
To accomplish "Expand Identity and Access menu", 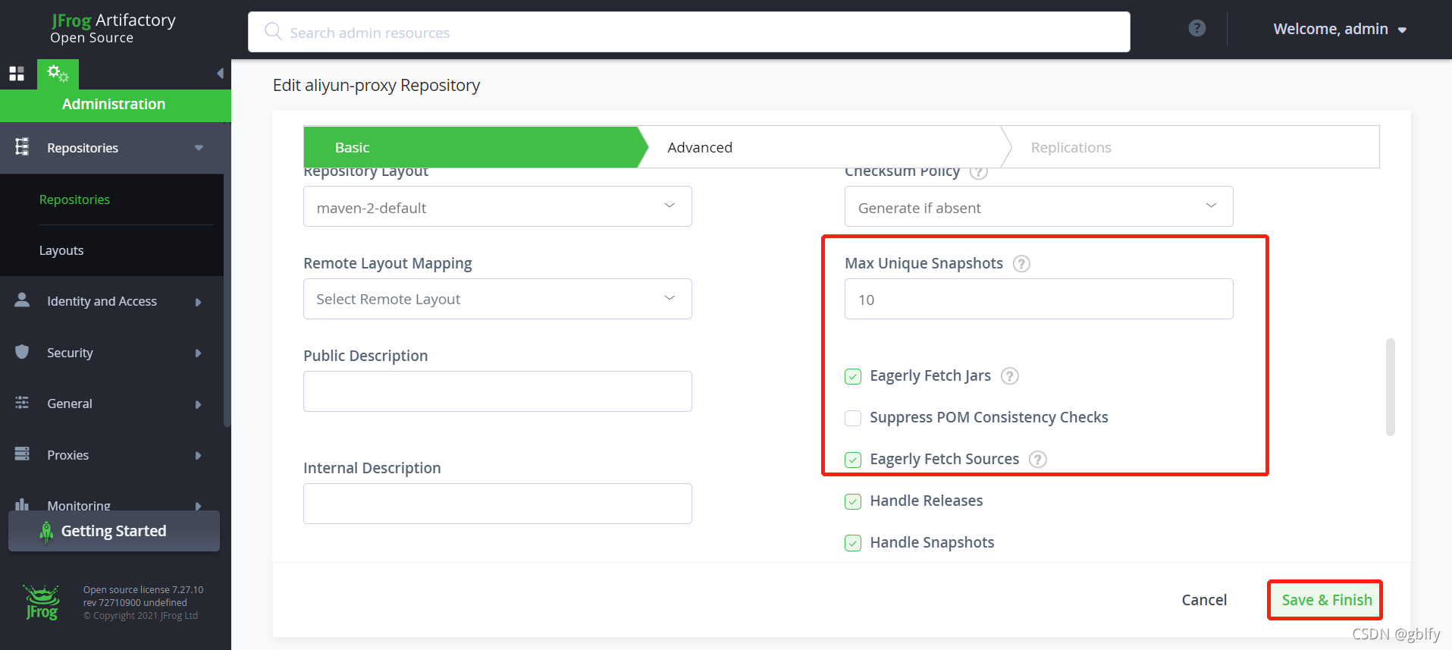I will coord(198,302).
